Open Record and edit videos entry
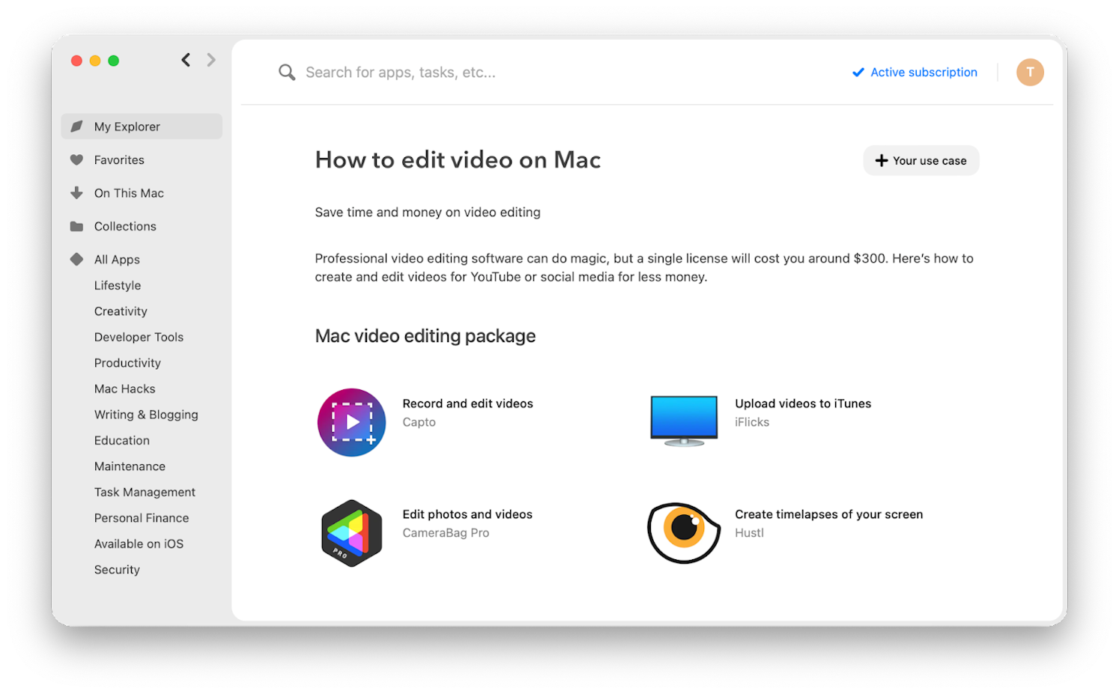The width and height of the screenshot is (1119, 694). click(x=467, y=404)
